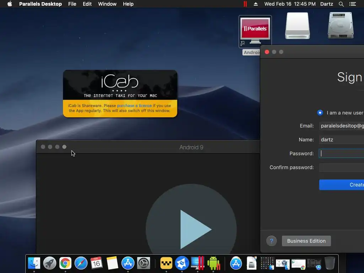Open the Apple menu
Image resolution: width=364 pixels, height=273 pixels.
point(10,4)
